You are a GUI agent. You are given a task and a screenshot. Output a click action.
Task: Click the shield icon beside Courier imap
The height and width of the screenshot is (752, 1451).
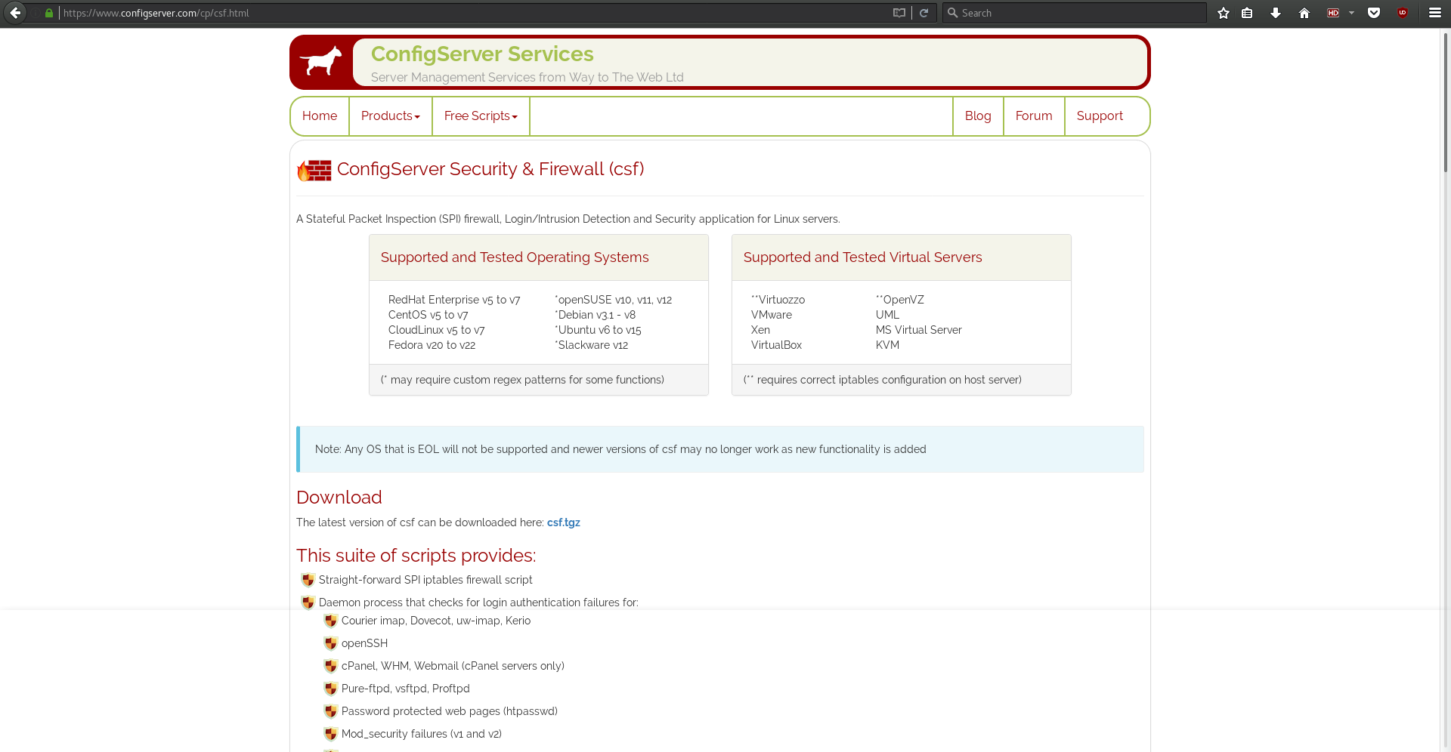coord(330,621)
